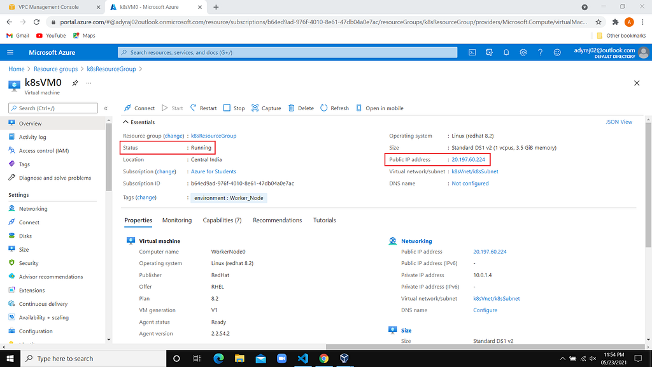Click Home breadcrumb
Image resolution: width=652 pixels, height=367 pixels.
(x=16, y=69)
